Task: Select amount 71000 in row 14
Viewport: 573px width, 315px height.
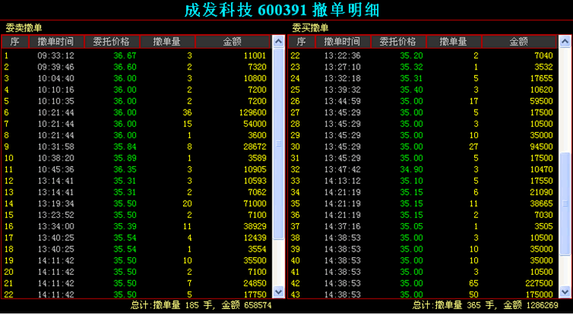Action: 255,204
